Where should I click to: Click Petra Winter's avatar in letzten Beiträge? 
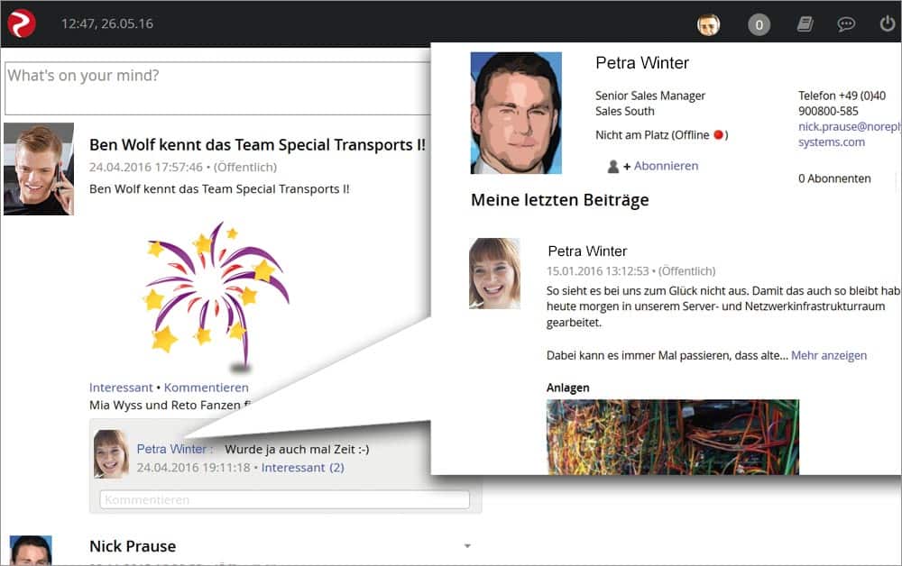click(x=494, y=273)
